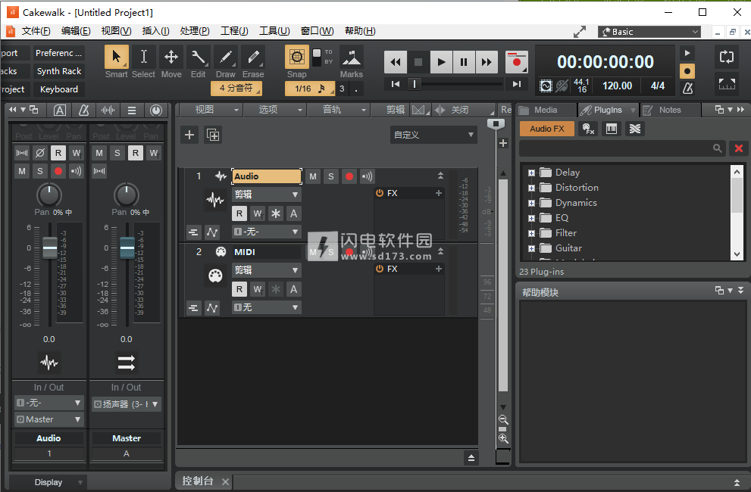Click the plugin search magnifier icon
Image resolution: width=751 pixels, height=492 pixels.
tap(717, 148)
